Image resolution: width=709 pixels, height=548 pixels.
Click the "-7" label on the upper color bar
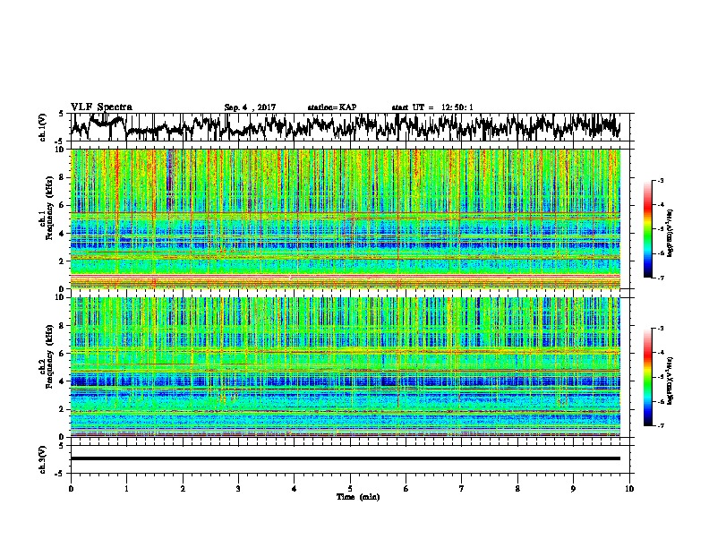coord(660,278)
